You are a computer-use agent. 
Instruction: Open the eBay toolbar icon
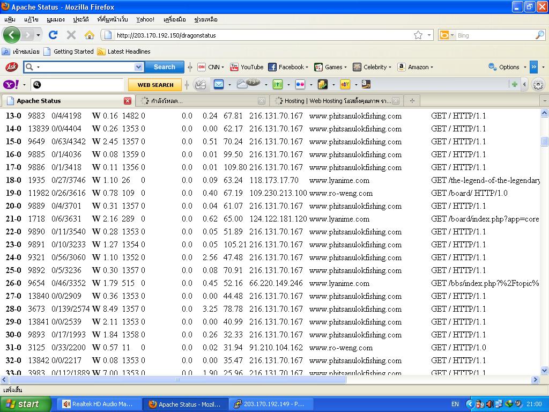(x=345, y=84)
